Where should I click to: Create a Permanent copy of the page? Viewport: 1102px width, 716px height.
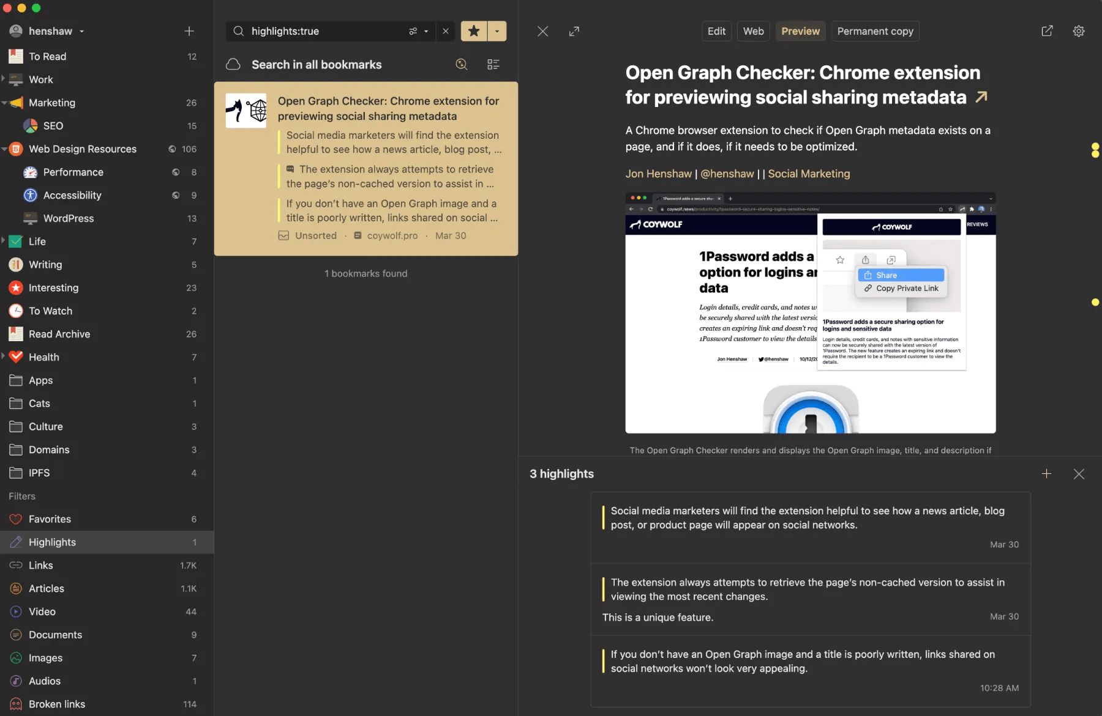coord(875,31)
